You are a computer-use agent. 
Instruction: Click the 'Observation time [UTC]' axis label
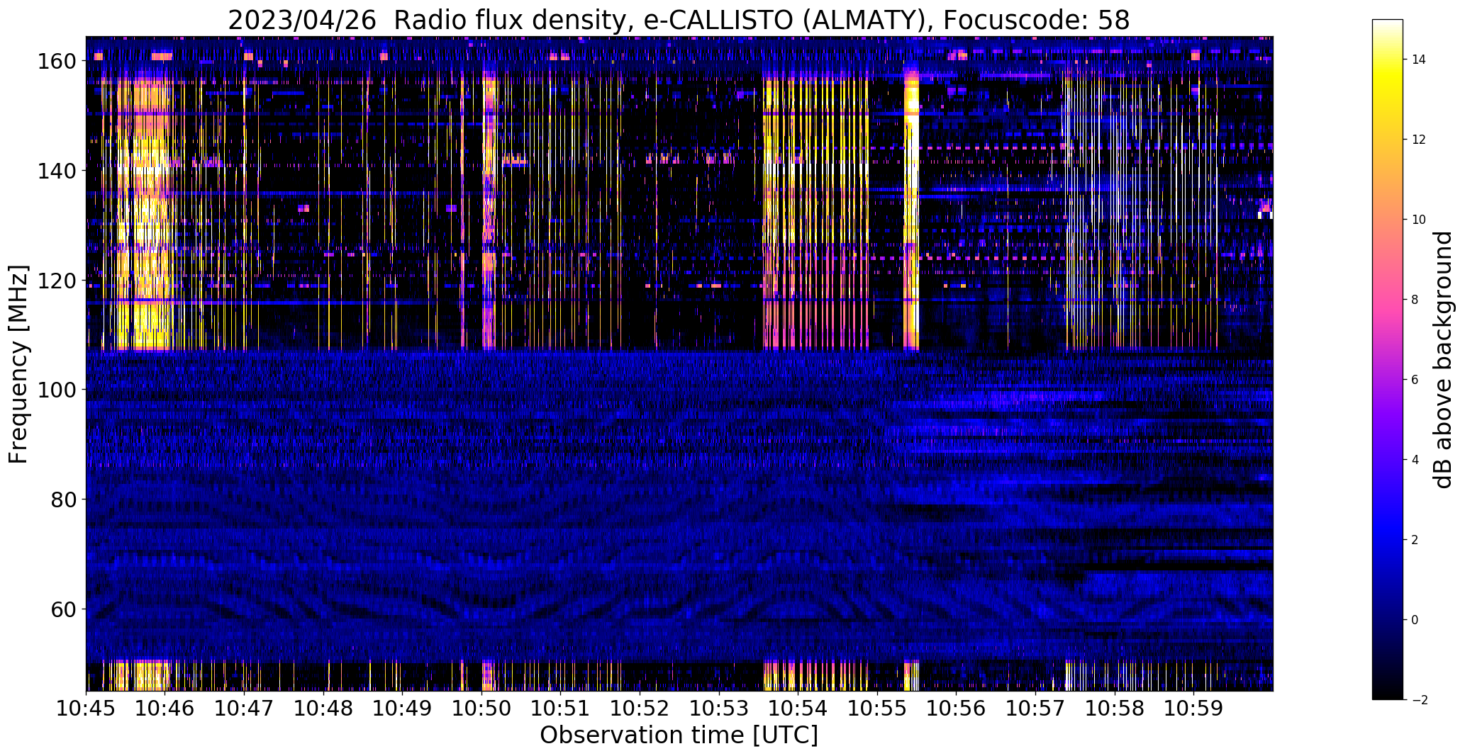[x=679, y=735]
